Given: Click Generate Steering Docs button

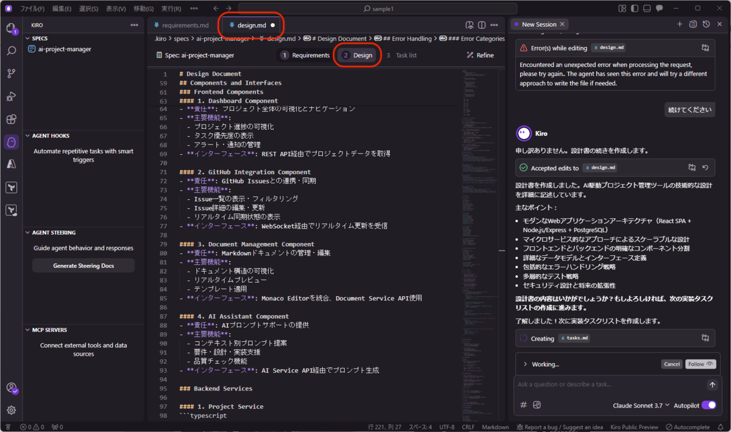Looking at the screenshot, I should click(83, 266).
